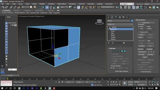Open the Customize menu
Screen dimensions: 160x90
click(x=90, y=4)
